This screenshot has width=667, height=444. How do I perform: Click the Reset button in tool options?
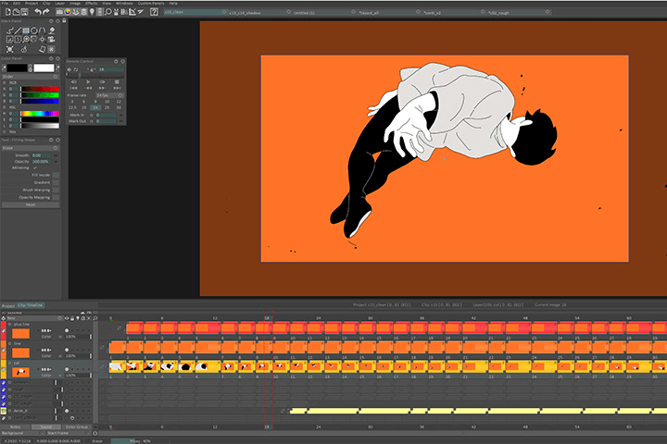[31, 204]
